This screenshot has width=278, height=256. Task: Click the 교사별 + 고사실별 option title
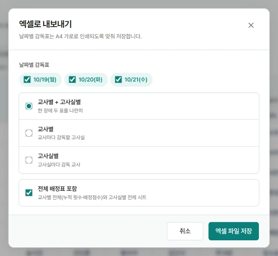point(59,102)
